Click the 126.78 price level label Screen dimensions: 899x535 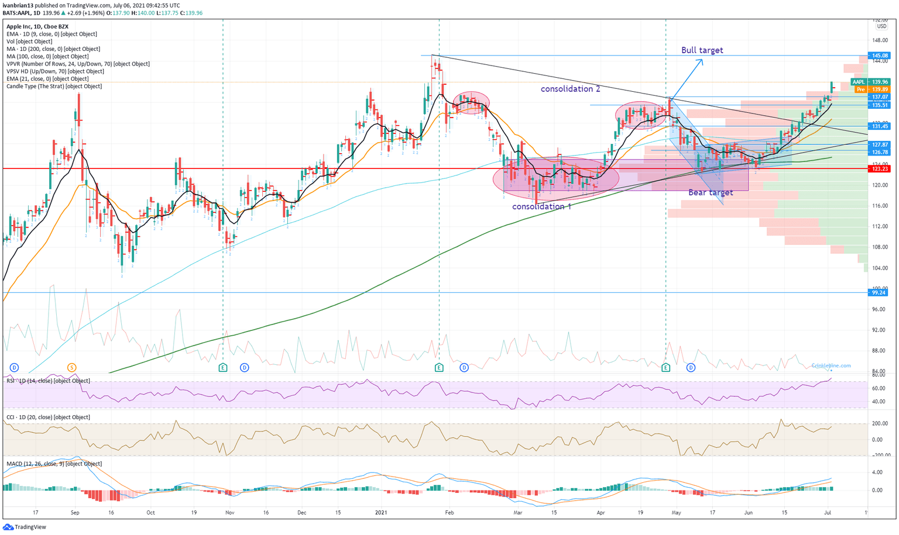point(880,152)
